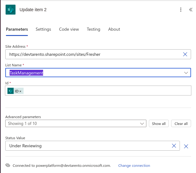This screenshot has width=196, height=173.
Task: Select the About tab
Action: click(114, 29)
